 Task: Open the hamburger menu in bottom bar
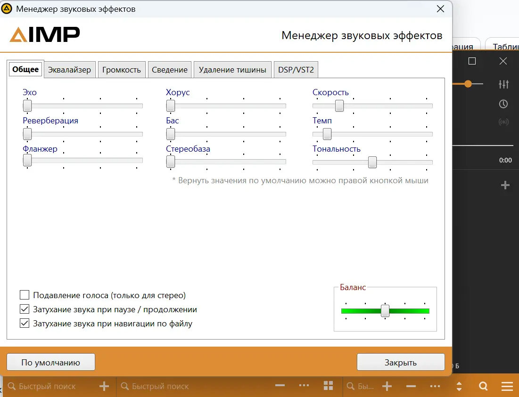pos(507,386)
